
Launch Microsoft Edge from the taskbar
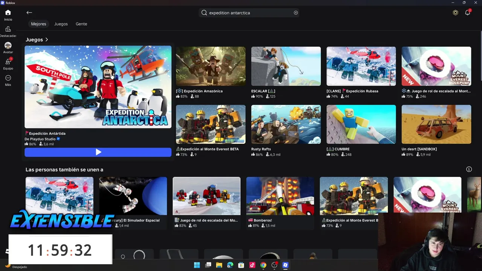(x=230, y=265)
